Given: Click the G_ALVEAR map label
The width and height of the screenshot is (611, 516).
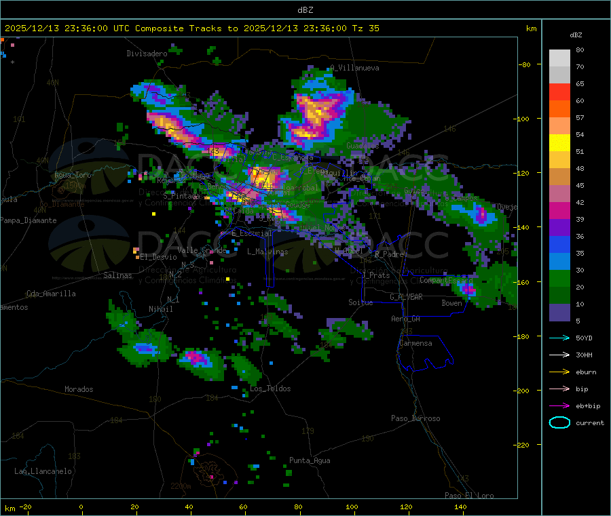Looking at the screenshot, I should click(406, 297).
